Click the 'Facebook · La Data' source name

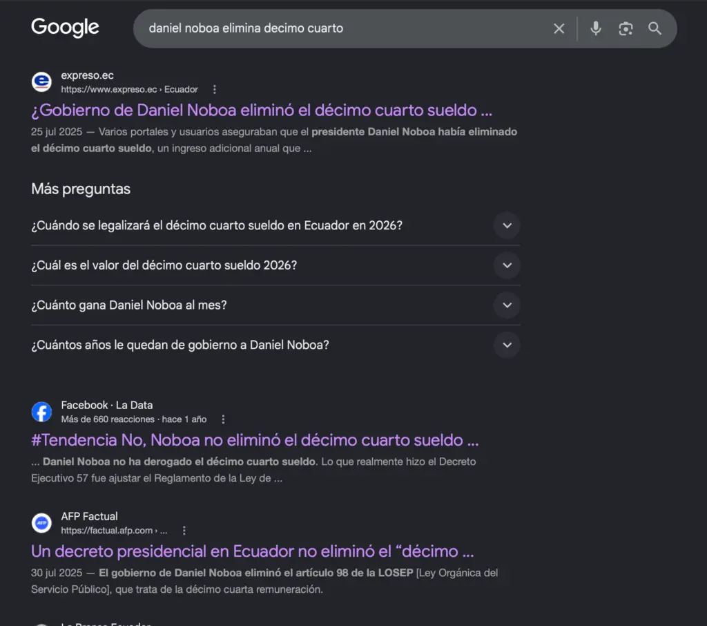point(107,405)
